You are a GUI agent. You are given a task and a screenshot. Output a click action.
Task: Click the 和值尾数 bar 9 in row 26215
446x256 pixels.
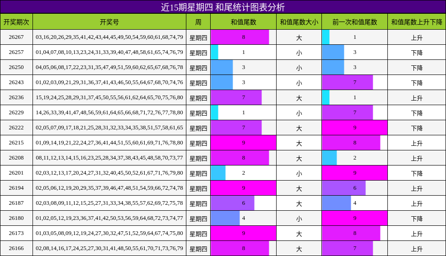pyautogui.click(x=243, y=143)
